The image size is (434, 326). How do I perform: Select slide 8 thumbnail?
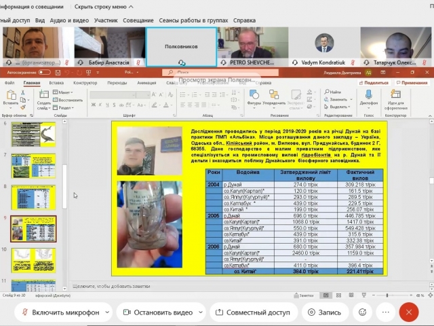point(33,197)
